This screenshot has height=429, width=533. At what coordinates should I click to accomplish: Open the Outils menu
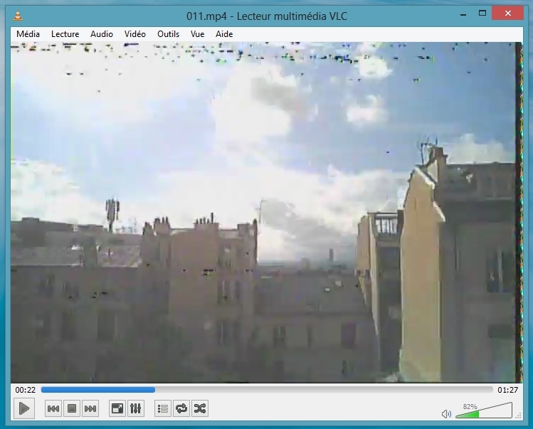coord(168,34)
